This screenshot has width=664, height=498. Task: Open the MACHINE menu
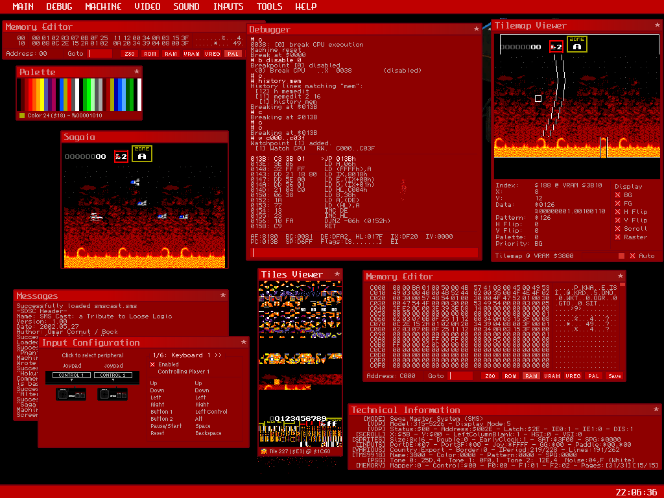(103, 6)
